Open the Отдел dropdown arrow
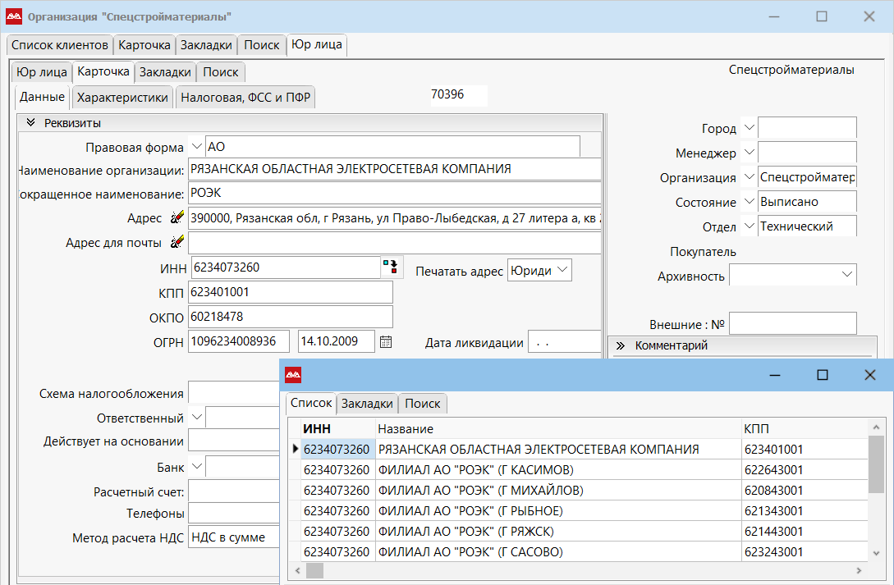The height and width of the screenshot is (585, 894). [750, 226]
